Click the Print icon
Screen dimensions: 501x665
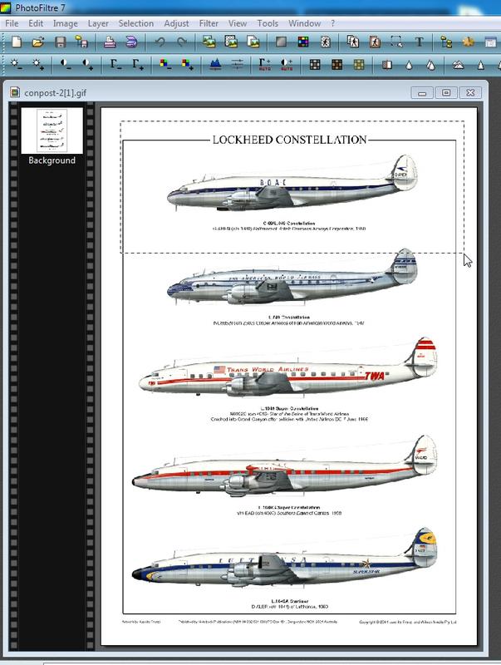point(110,42)
